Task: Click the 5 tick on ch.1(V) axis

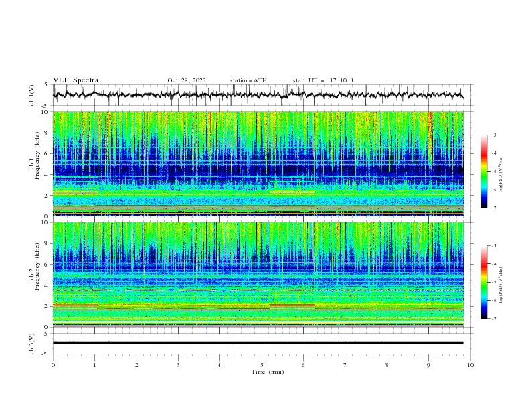Action: [46, 84]
